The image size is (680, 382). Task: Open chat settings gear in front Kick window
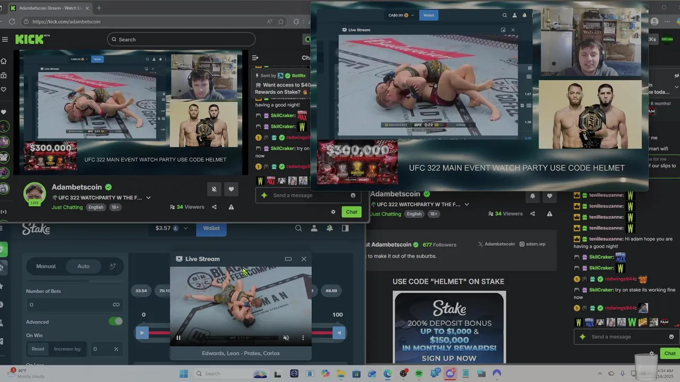pos(333,212)
